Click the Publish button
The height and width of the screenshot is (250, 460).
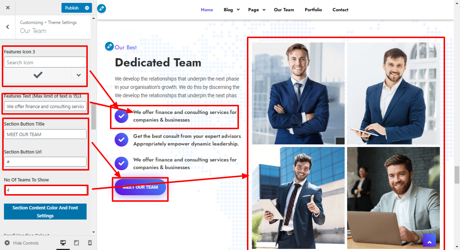[x=72, y=8]
